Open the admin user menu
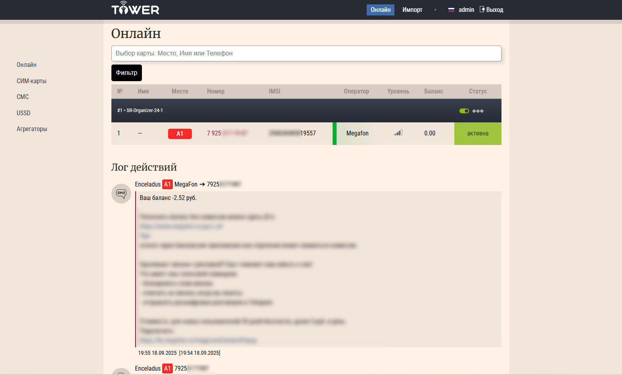622x375 pixels. (466, 10)
